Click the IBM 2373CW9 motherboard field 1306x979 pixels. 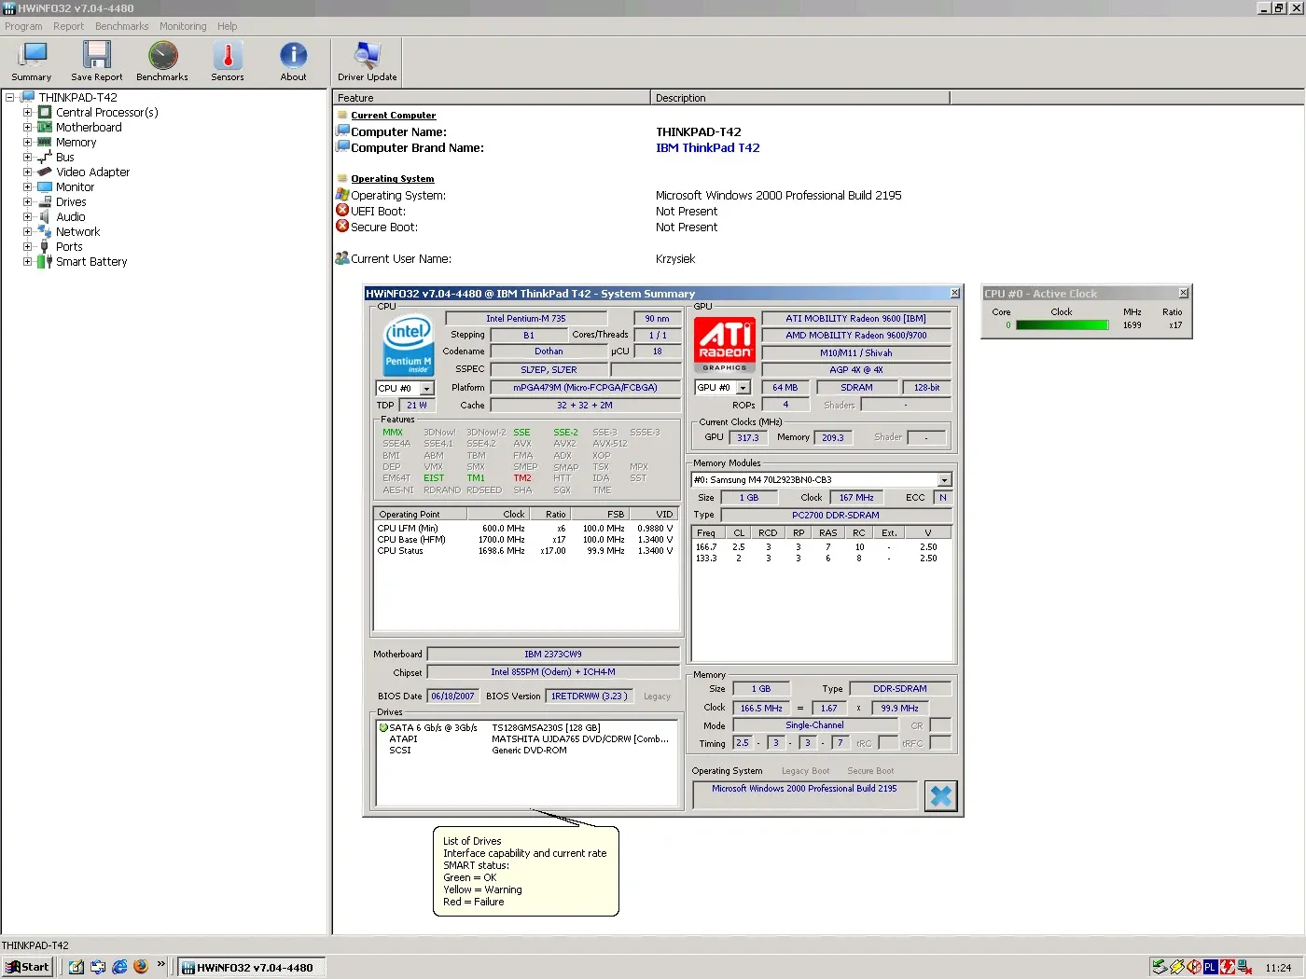point(552,654)
